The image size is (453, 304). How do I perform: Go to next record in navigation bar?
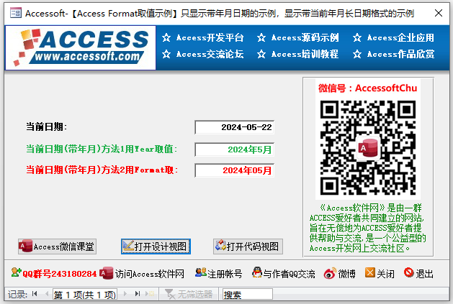125,294
